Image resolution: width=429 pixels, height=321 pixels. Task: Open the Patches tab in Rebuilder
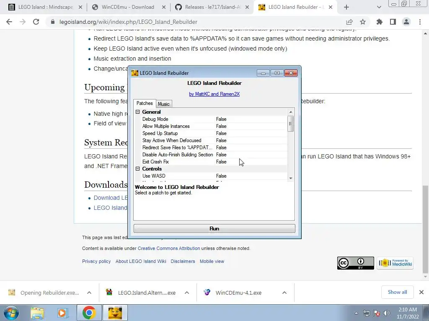145,103
